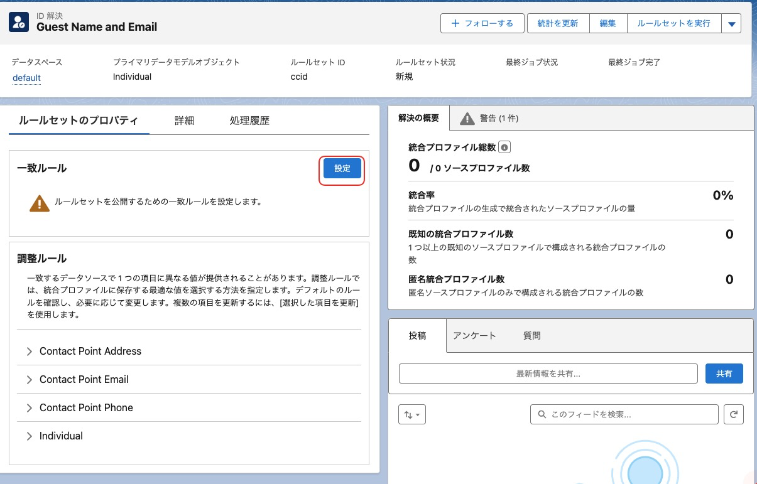
Task: Click the Guest Name and Email title
Action: 97,27
